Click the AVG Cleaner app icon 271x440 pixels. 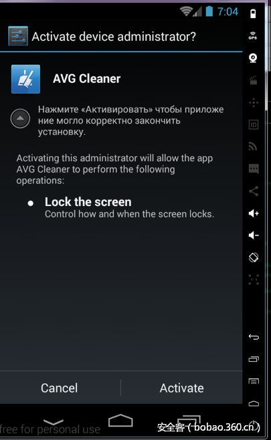pos(25,79)
